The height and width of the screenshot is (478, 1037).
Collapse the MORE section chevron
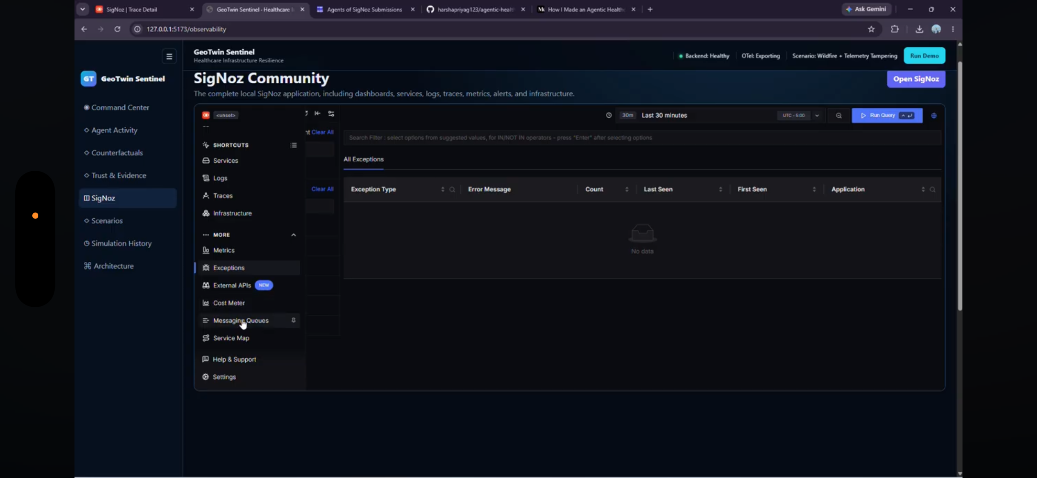293,235
